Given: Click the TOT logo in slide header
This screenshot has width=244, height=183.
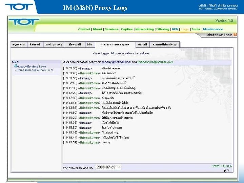Looking at the screenshot, I should [x=19, y=7].
